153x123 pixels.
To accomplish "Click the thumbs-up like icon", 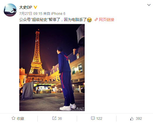I will tap(132, 119).
